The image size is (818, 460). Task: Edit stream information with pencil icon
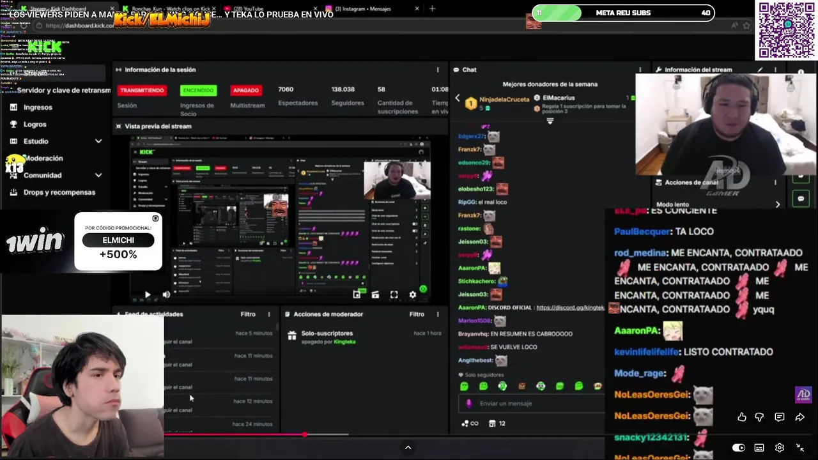(760, 70)
